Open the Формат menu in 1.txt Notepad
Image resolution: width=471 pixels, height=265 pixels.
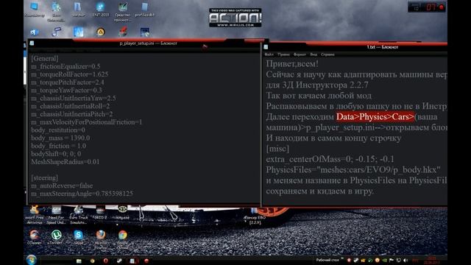[x=300, y=54]
